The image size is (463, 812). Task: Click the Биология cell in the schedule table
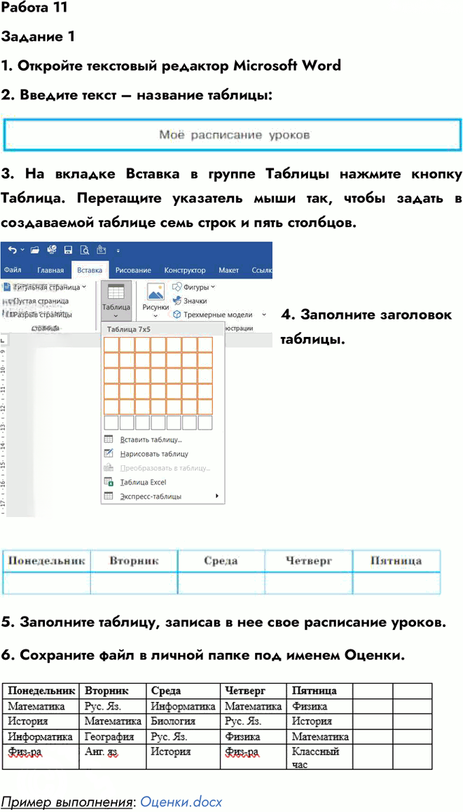click(x=184, y=722)
